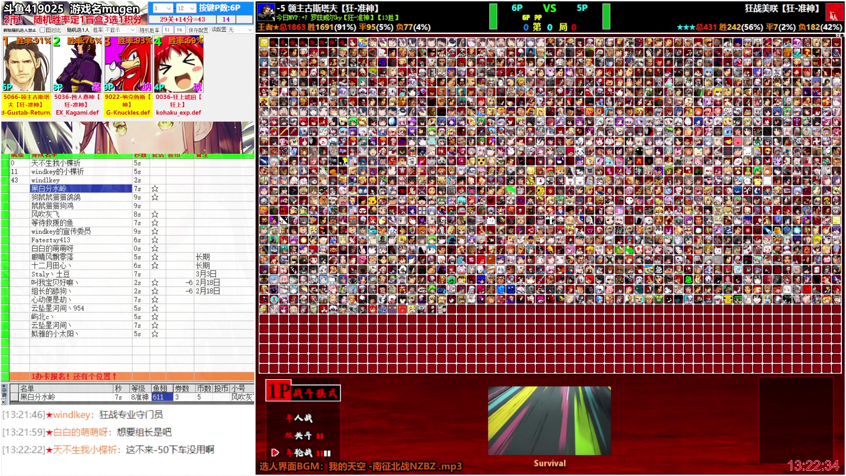This screenshot has height=476, width=846.
Task: Edit the win-rate minimum field showing 51
Action: [x=167, y=30]
